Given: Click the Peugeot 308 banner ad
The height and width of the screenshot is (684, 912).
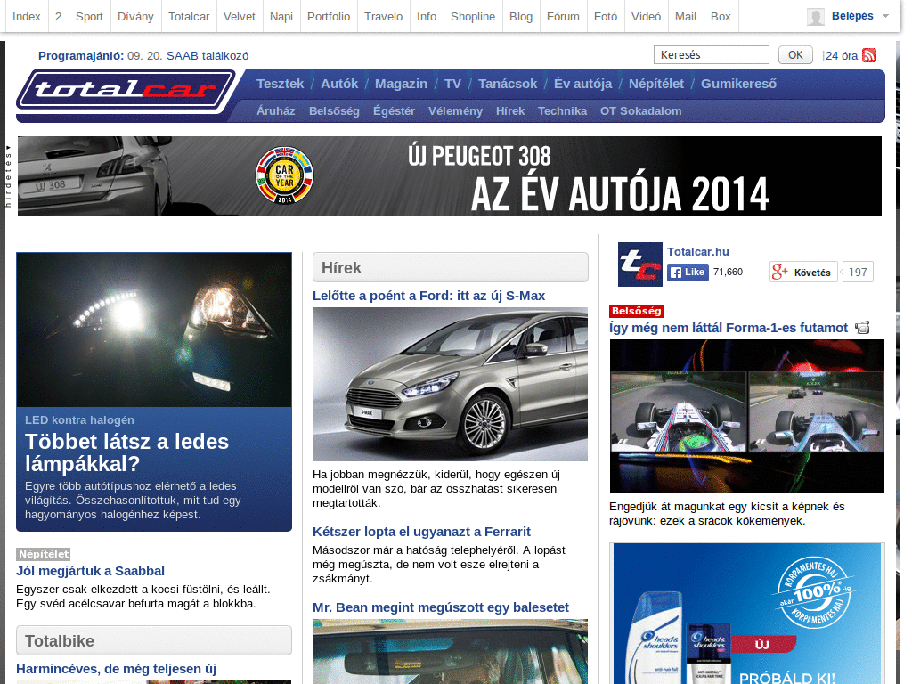Looking at the screenshot, I should [450, 176].
